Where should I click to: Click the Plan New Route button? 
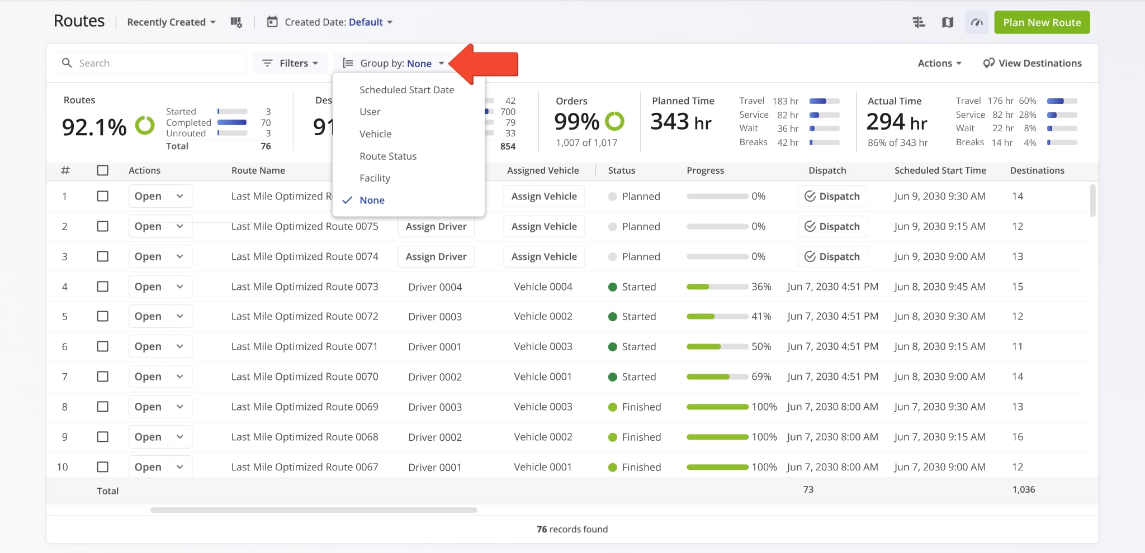1041,22
